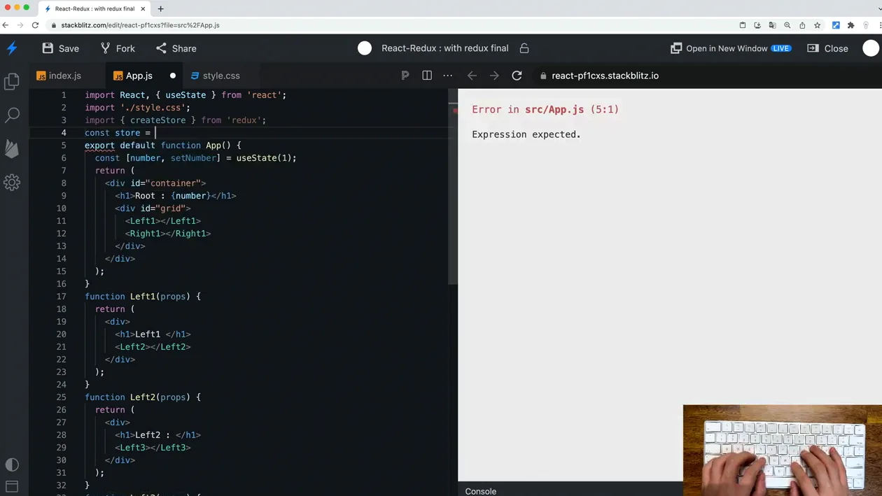Viewport: 882px width, 496px height.
Task: Click the browser share icon
Action: (x=802, y=25)
